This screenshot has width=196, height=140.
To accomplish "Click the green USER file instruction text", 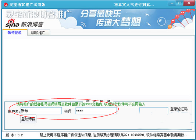I will (81, 104).
